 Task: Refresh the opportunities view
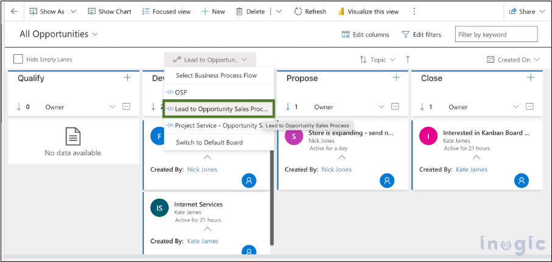(x=310, y=12)
